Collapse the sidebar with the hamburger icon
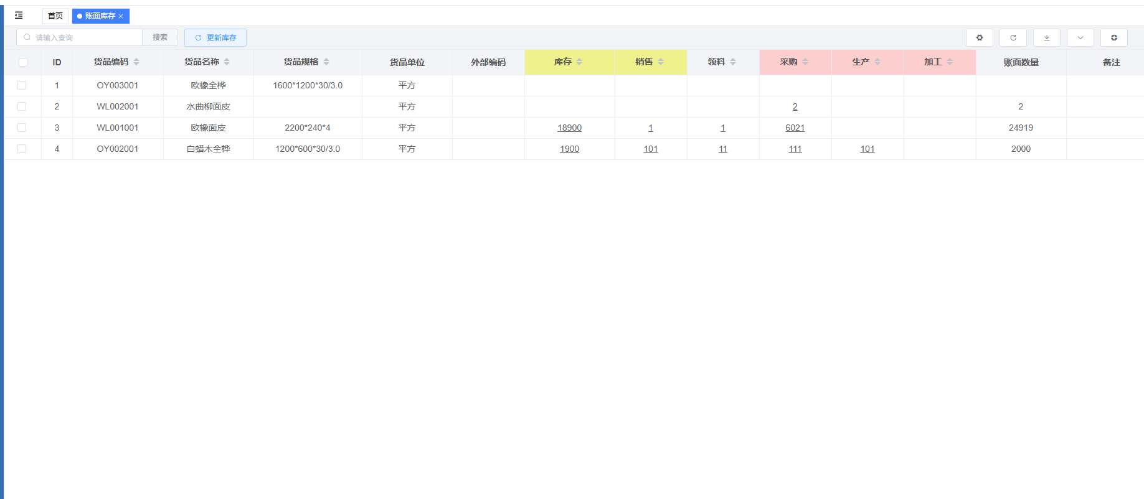Screen dimensions: 1144x499 19,16
